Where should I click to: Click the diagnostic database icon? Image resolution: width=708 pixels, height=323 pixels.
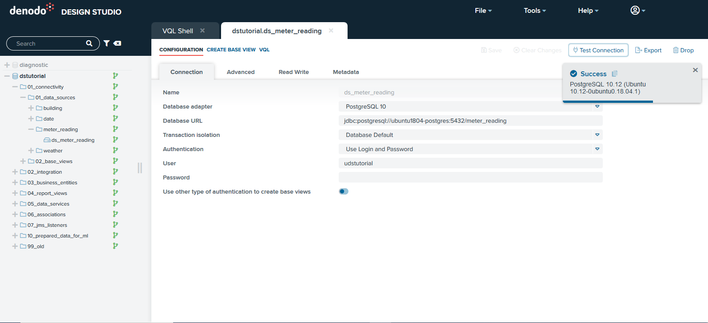point(15,65)
